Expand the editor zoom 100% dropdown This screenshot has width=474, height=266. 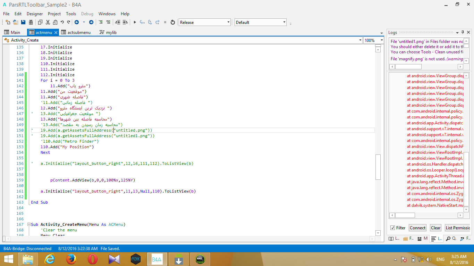click(382, 40)
